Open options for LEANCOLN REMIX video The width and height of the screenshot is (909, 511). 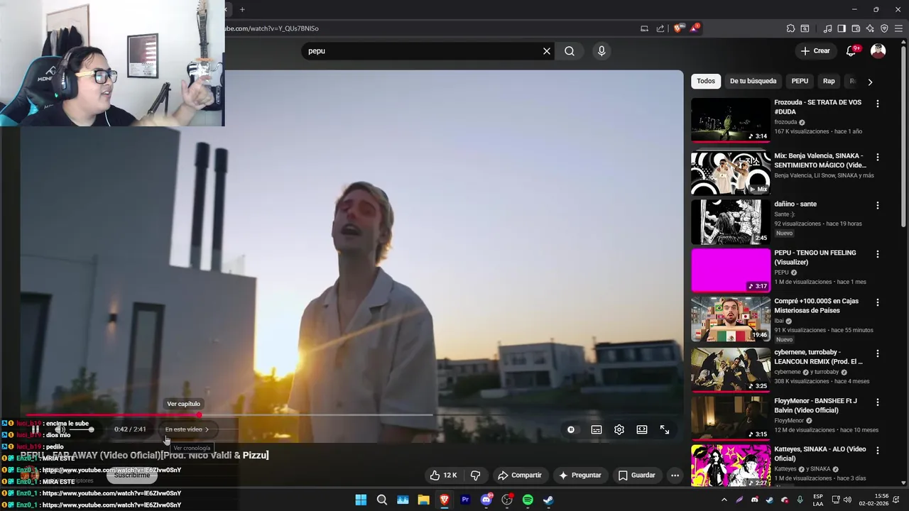click(878, 353)
